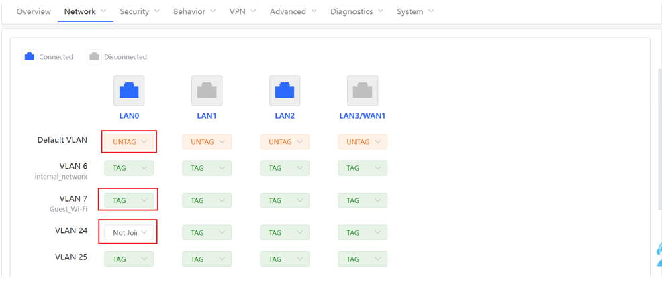Select the LAN3/WAN1 port icon
Screen dimensions: 662x284
[x=363, y=90]
